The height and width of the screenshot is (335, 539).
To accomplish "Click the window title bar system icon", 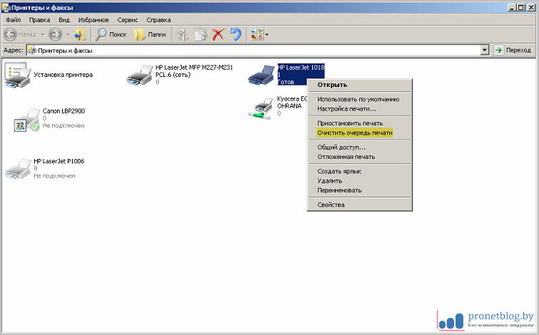I will coord(6,7).
